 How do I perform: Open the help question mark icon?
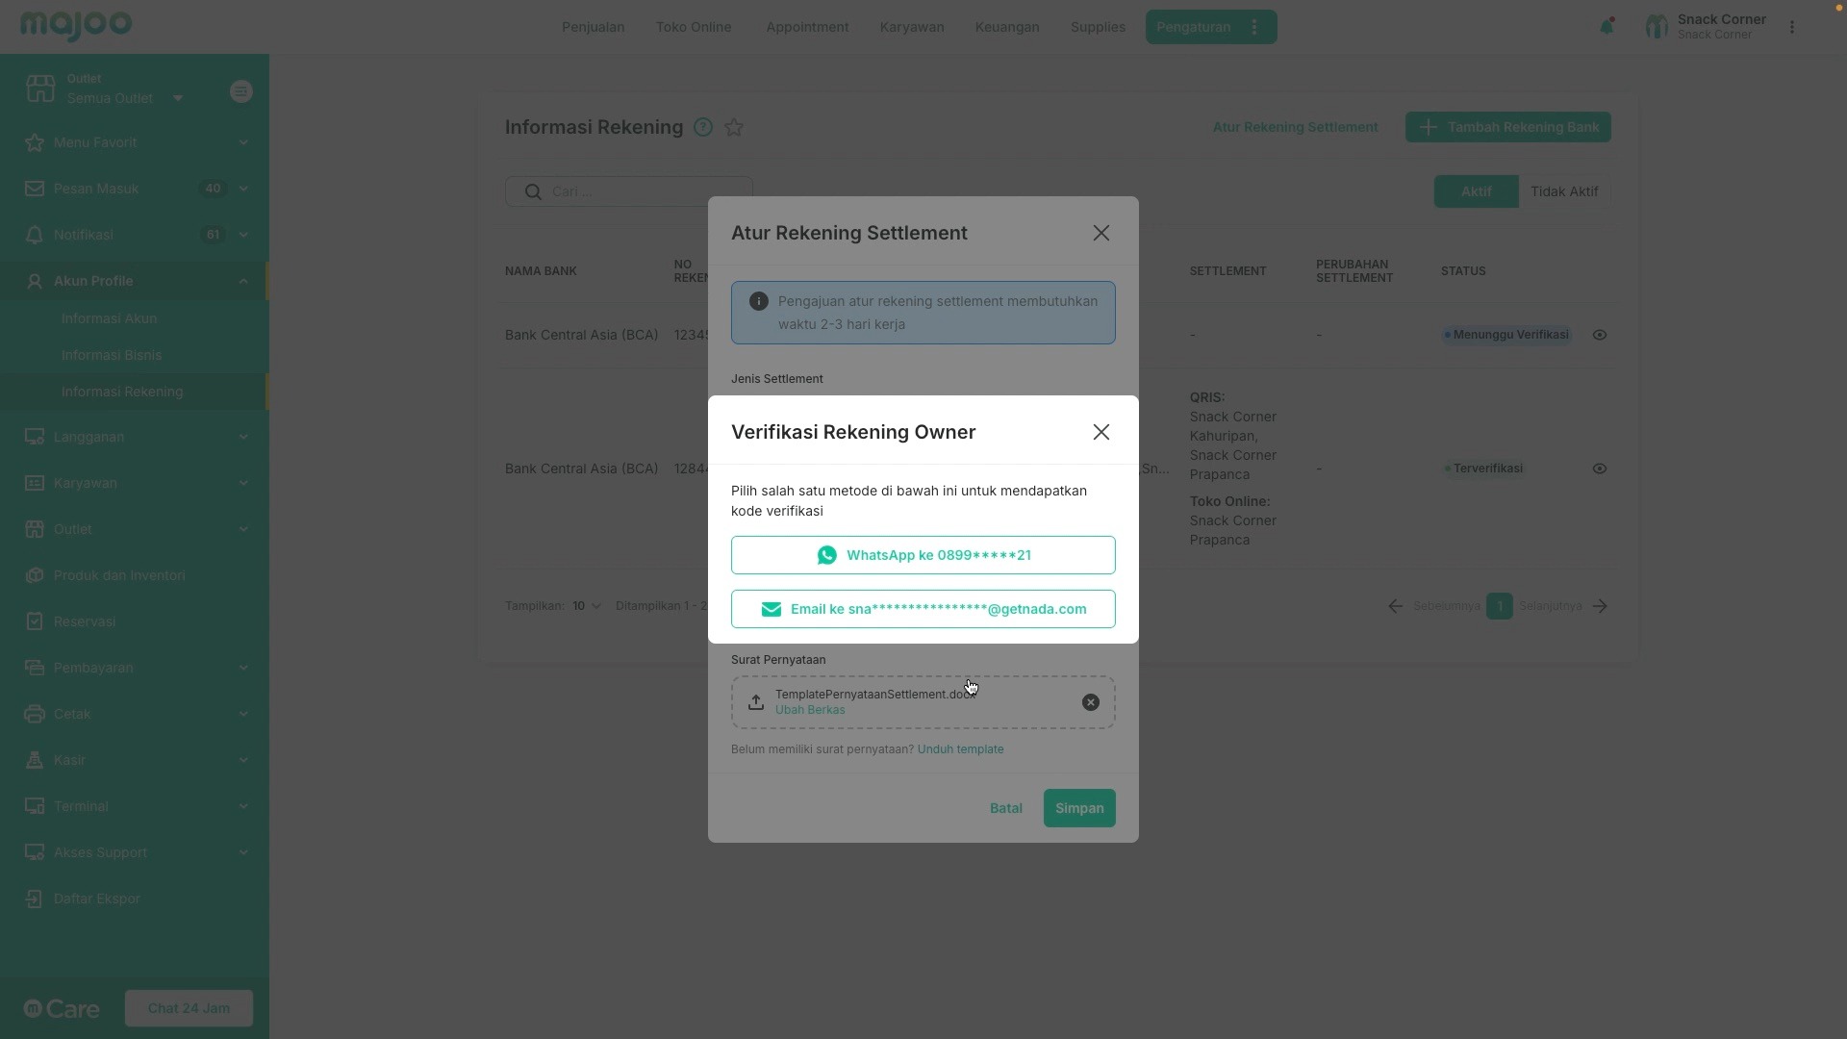(703, 127)
